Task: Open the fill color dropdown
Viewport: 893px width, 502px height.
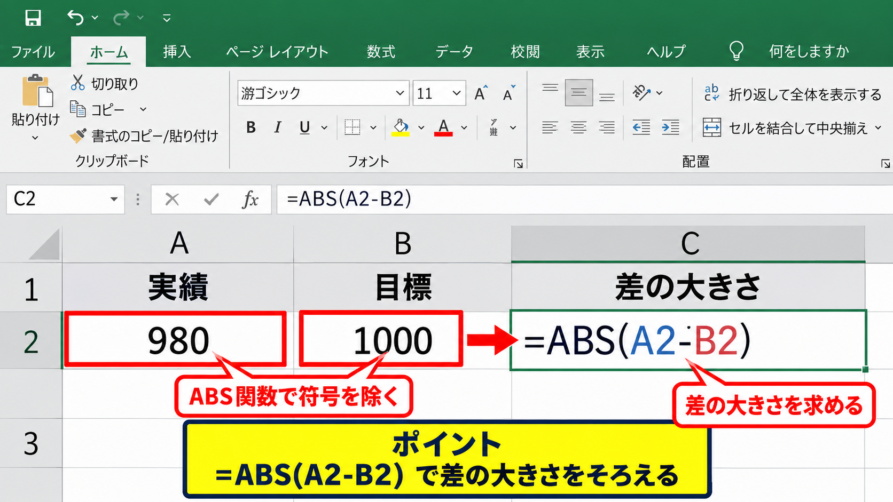Action: (421, 128)
